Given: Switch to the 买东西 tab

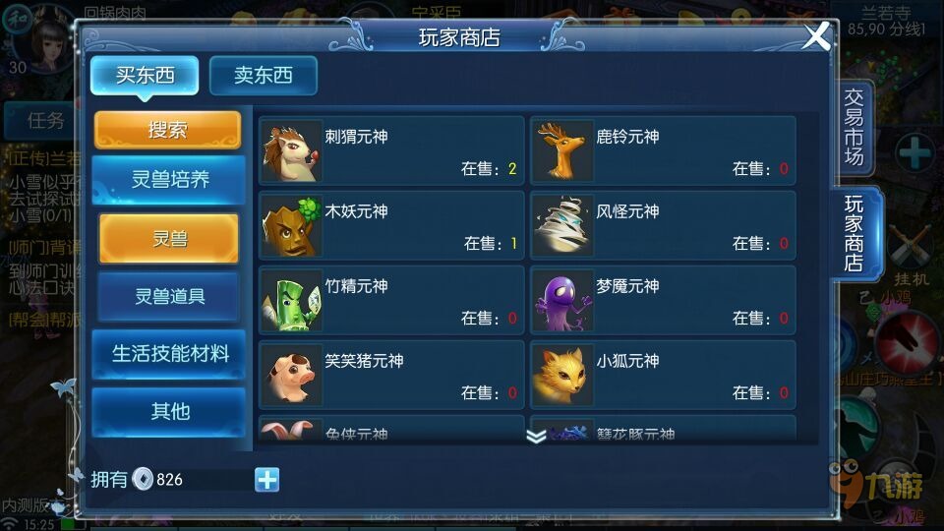Looking at the screenshot, I should [x=145, y=76].
